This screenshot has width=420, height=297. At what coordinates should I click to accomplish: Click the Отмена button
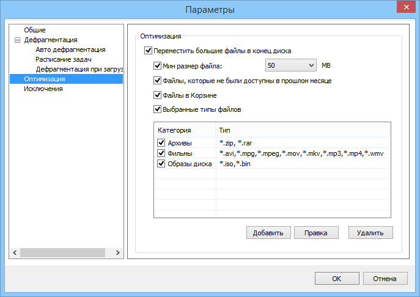pyautogui.click(x=385, y=279)
